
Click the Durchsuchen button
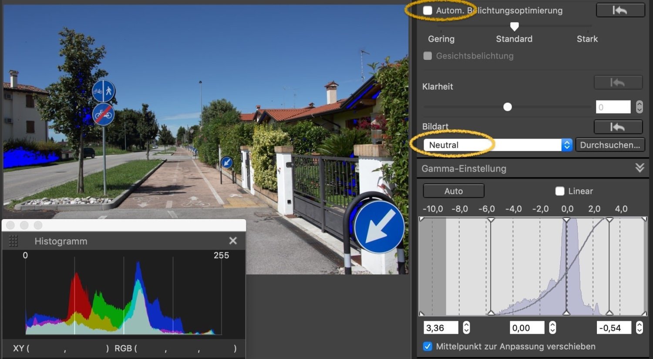point(609,145)
